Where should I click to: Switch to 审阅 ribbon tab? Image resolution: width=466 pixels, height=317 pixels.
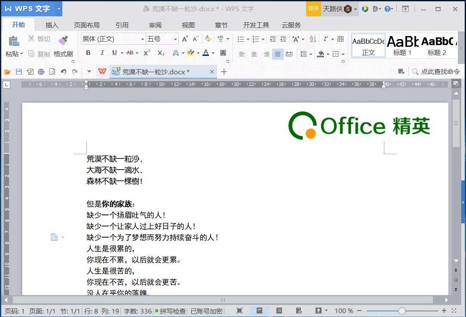point(155,25)
